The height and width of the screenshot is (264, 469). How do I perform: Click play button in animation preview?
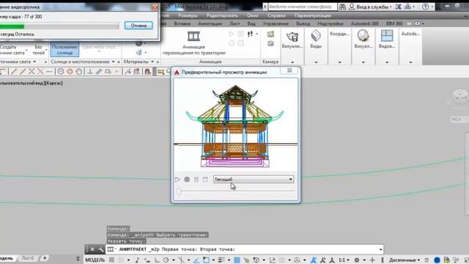point(177,179)
